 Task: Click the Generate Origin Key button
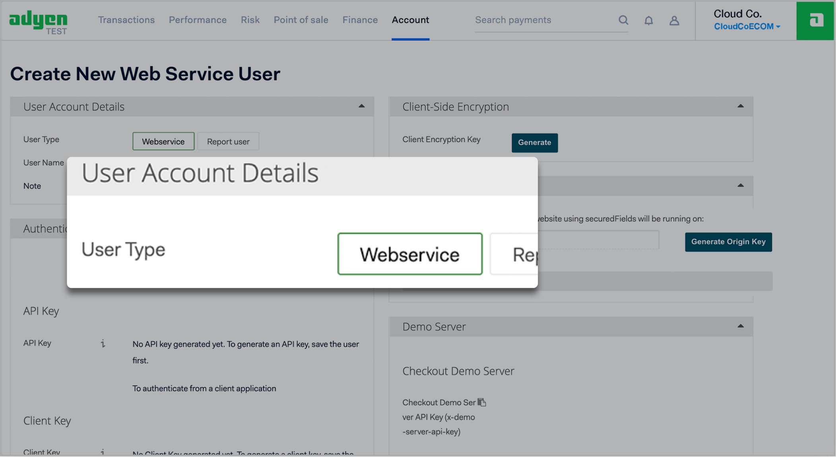[728, 242]
